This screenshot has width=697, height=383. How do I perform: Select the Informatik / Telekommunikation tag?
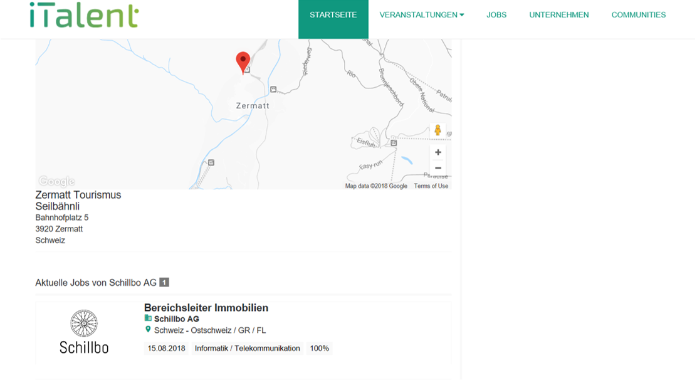tap(247, 349)
